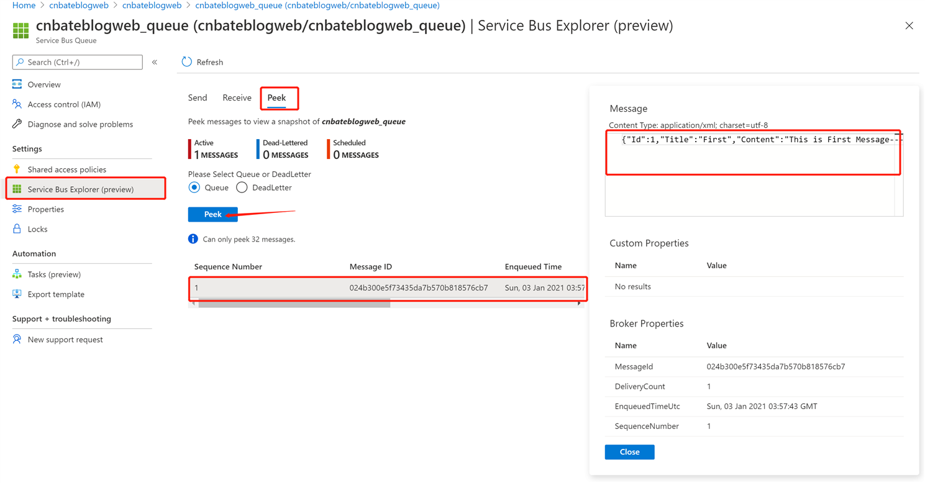Click the Service Bus Explorer grid icon
This screenshot has height=483, width=925.
point(17,189)
